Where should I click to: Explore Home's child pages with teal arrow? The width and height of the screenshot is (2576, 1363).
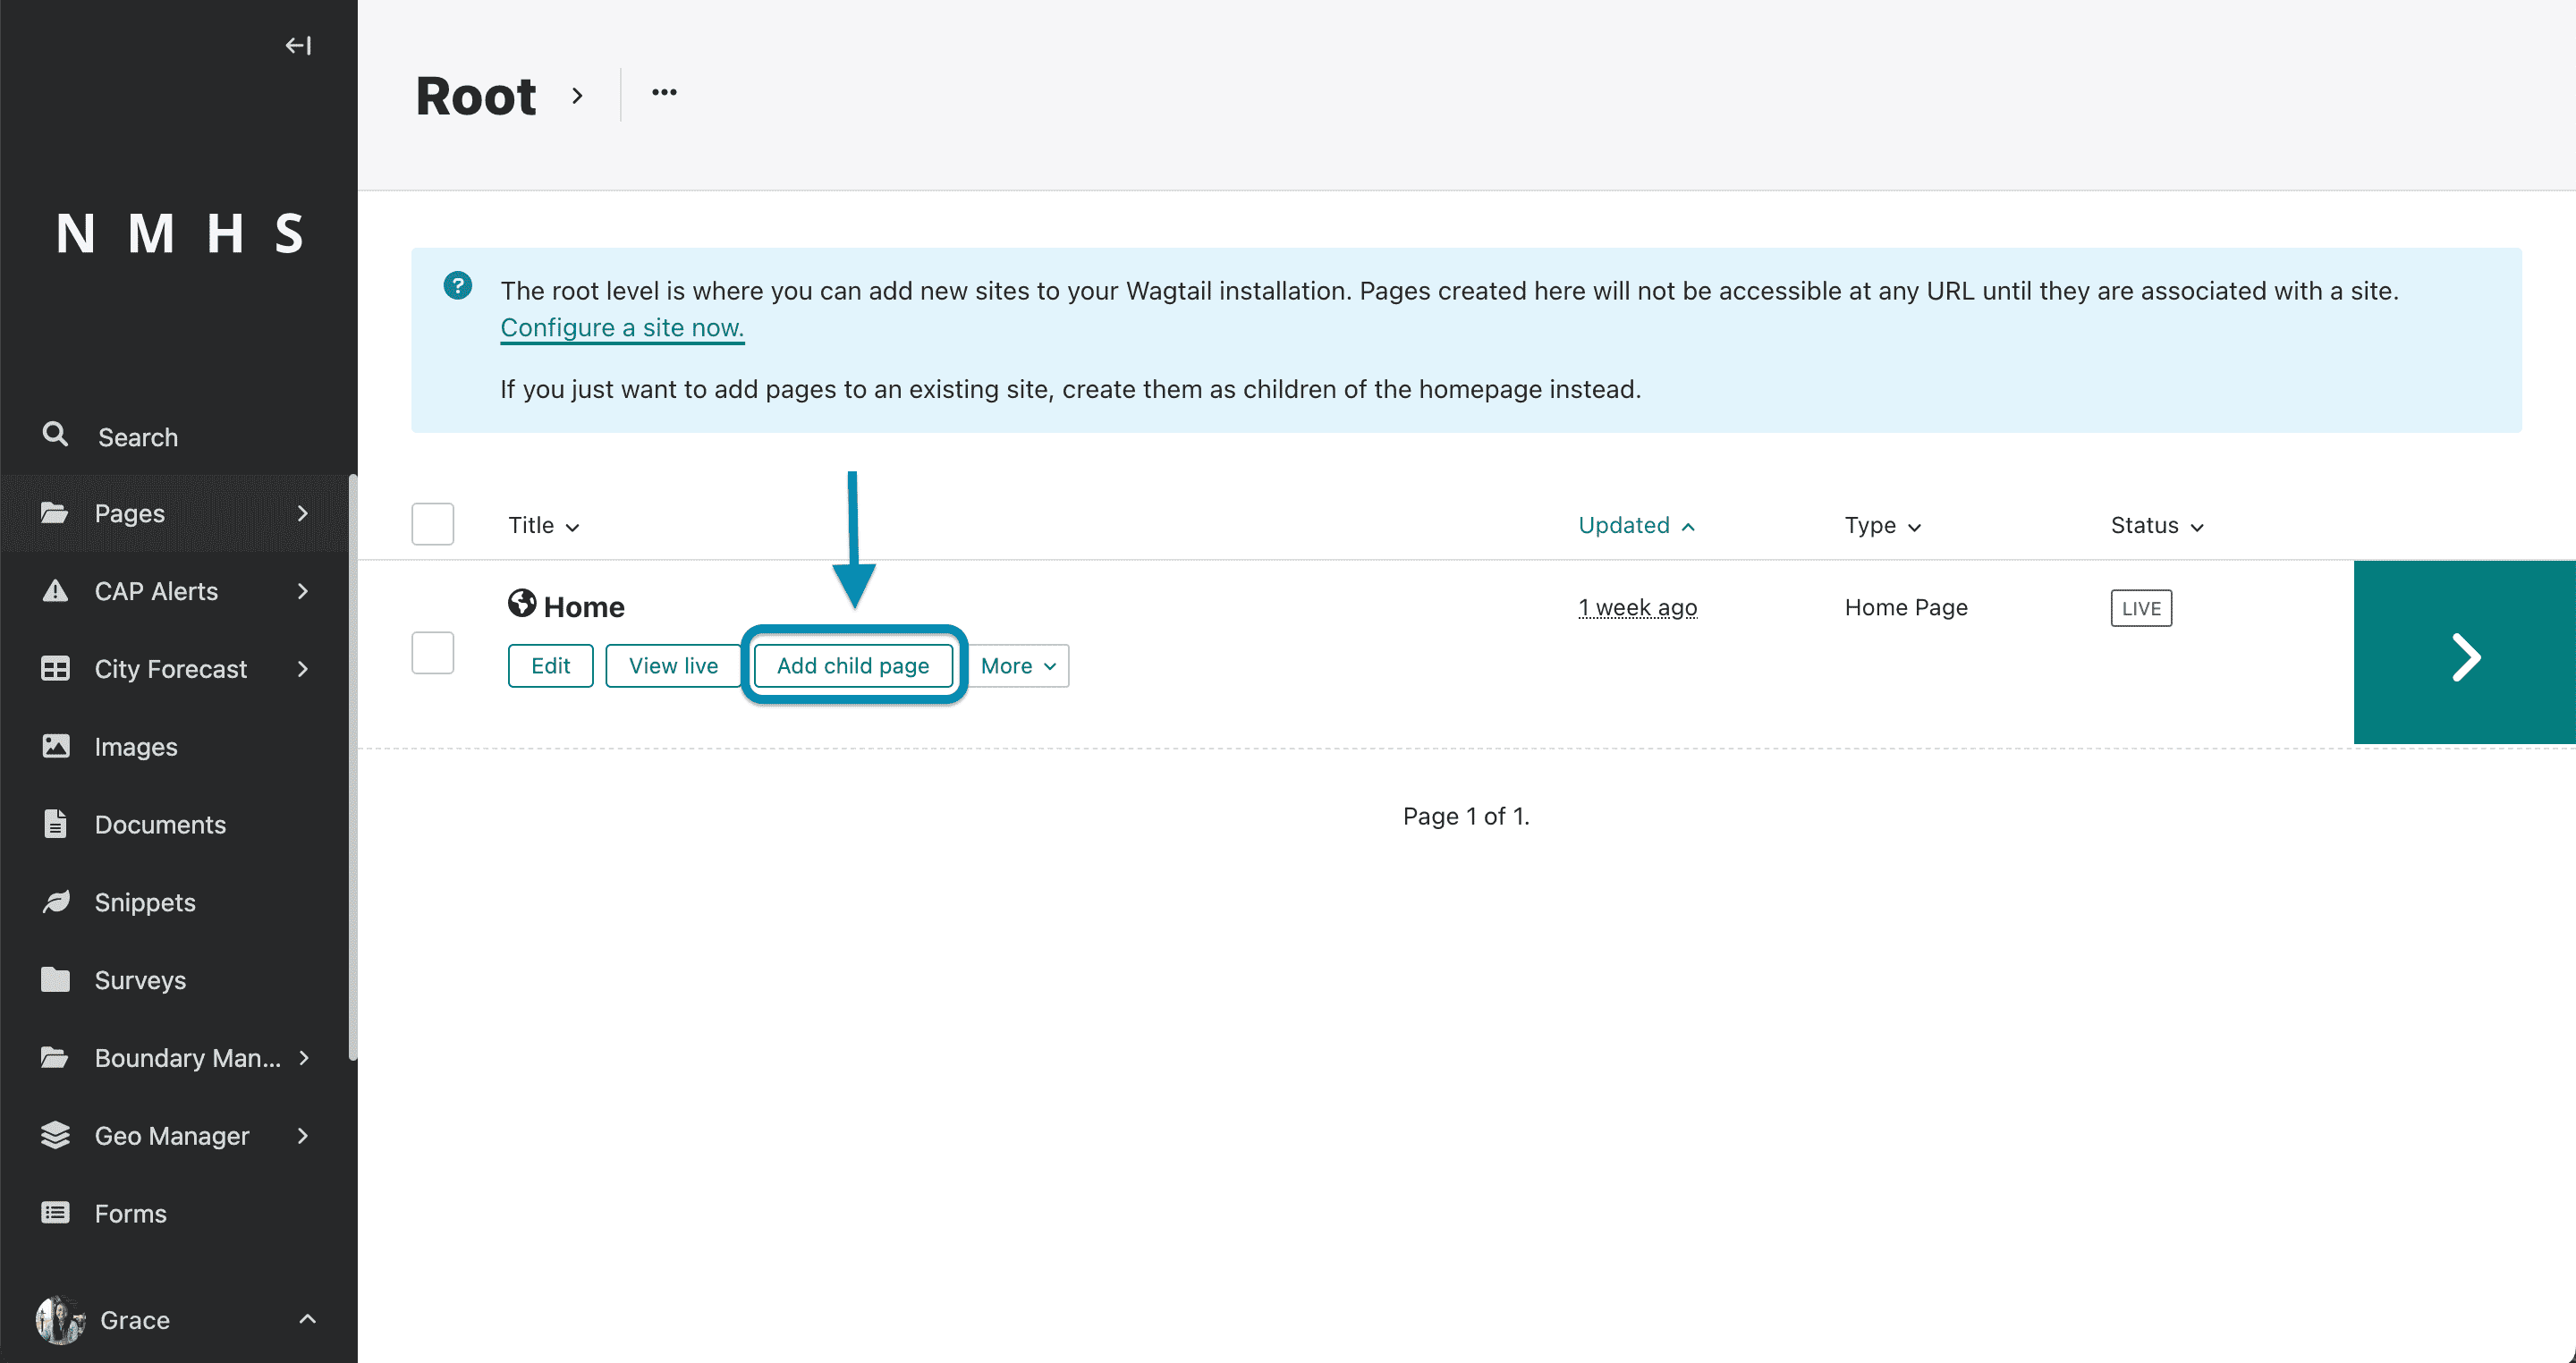click(2465, 652)
